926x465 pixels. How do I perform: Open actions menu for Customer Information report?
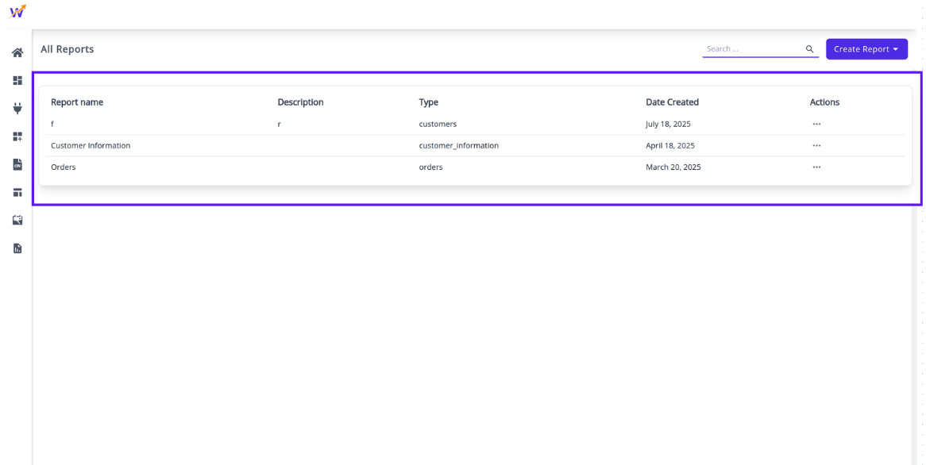[x=816, y=146]
